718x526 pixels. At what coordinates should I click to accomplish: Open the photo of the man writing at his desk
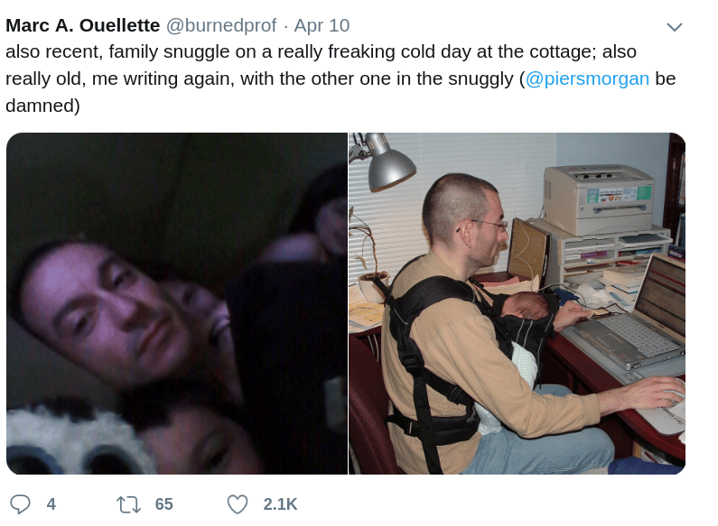[x=517, y=303]
